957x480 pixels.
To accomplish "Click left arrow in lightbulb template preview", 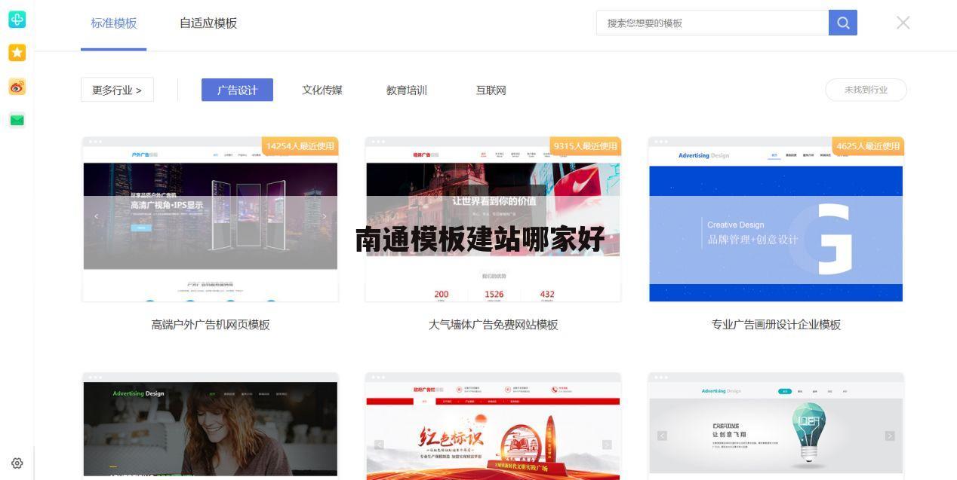I will (x=663, y=436).
